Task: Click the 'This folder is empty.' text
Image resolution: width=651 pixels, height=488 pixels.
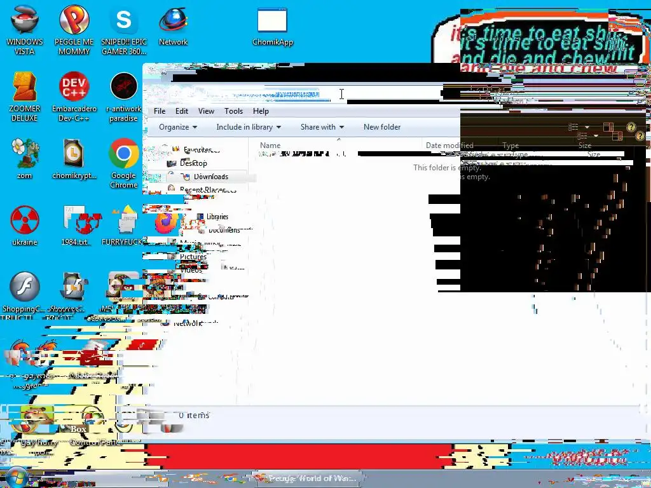Action: coord(447,168)
